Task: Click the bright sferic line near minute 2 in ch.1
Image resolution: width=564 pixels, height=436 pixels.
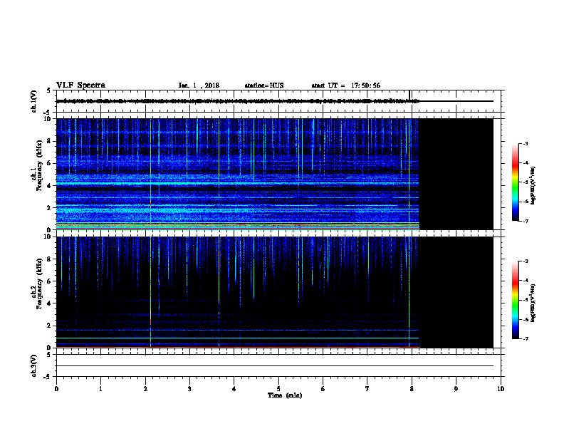Action: tap(150, 174)
